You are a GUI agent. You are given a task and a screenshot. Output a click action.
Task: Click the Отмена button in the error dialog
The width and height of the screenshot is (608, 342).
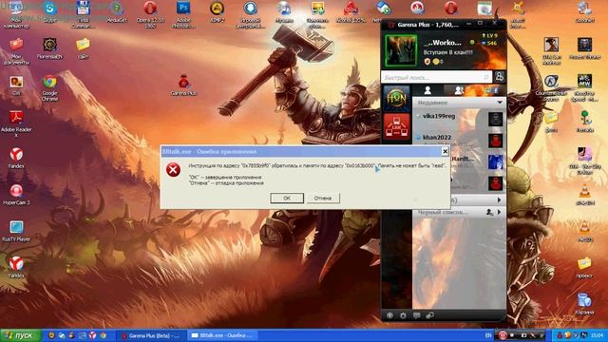323,199
